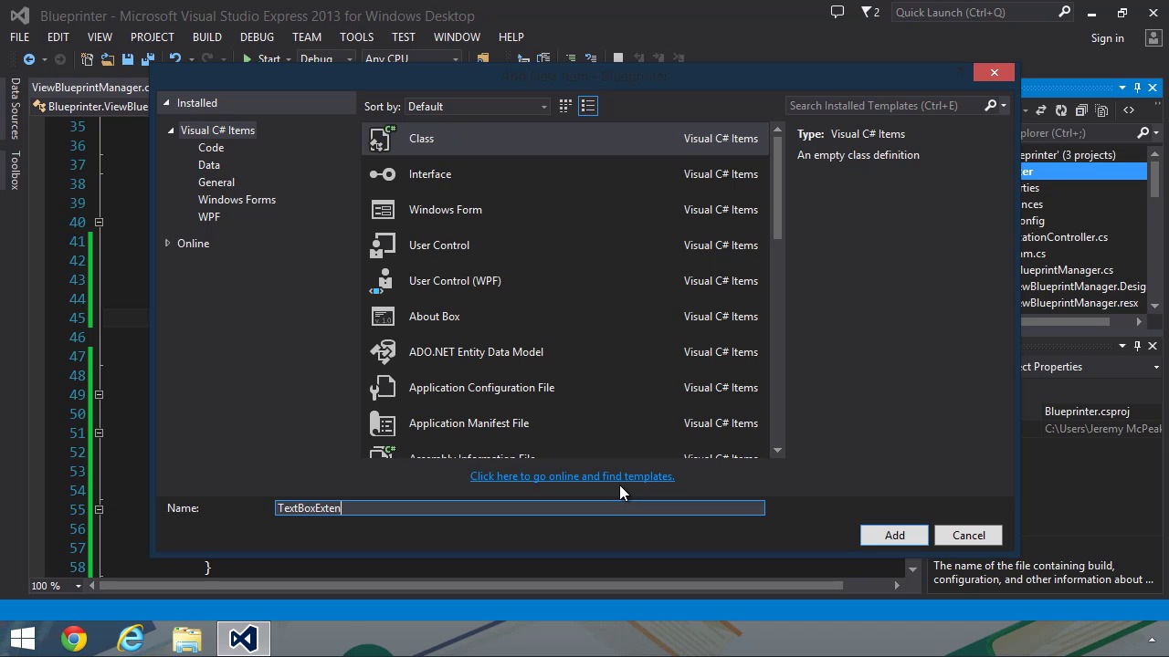Select the User Control template icon
The width and height of the screenshot is (1169, 657).
click(x=383, y=245)
